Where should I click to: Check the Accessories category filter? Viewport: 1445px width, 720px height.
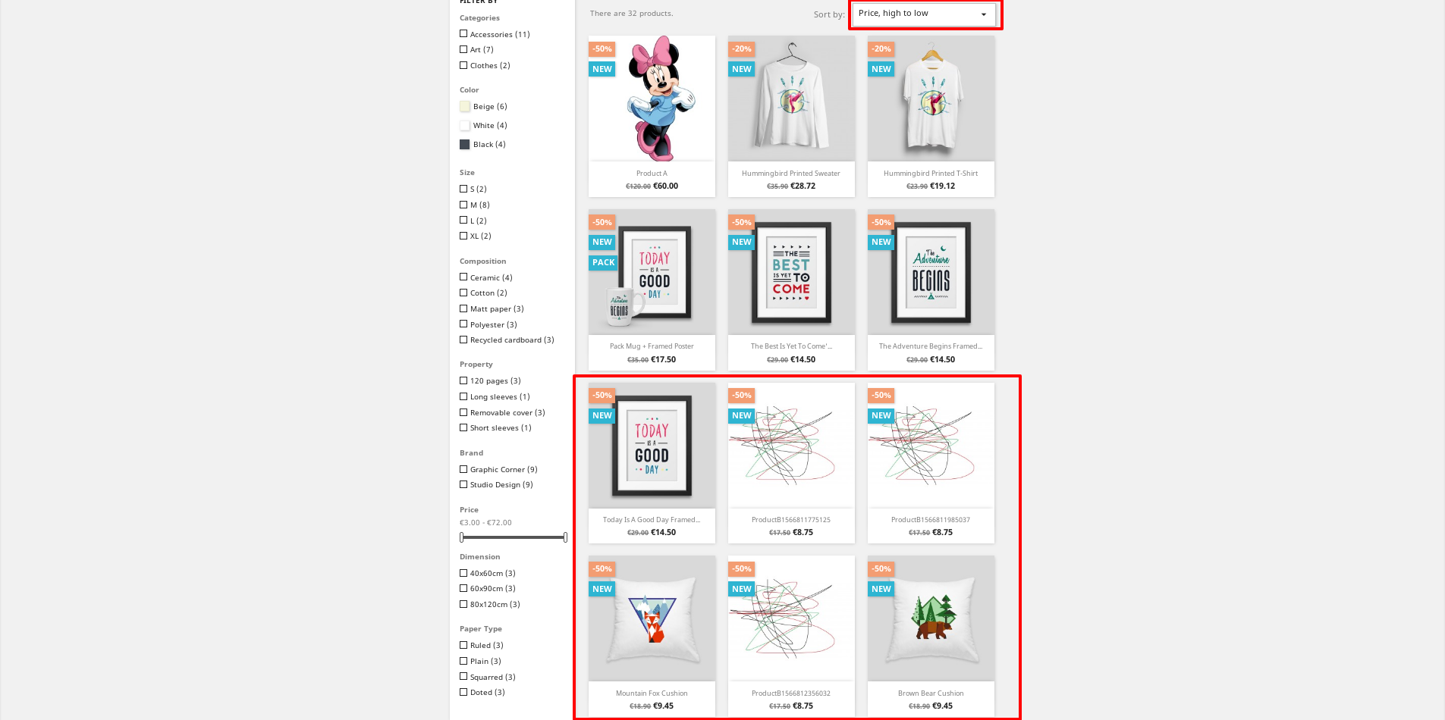[463, 33]
